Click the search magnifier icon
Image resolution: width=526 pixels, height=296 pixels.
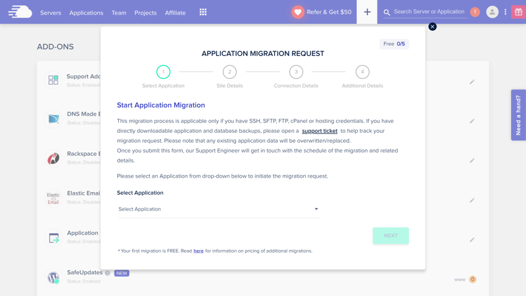pos(387,12)
